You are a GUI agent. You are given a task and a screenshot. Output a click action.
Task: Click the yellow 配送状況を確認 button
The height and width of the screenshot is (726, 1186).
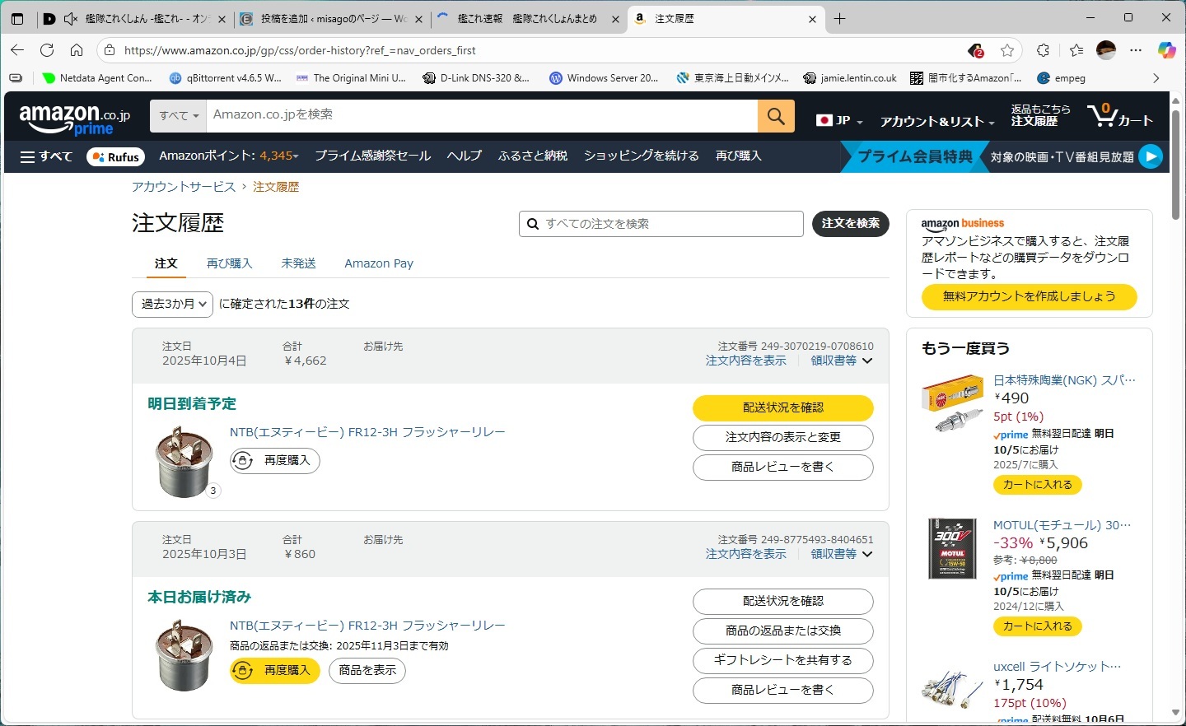pos(782,407)
